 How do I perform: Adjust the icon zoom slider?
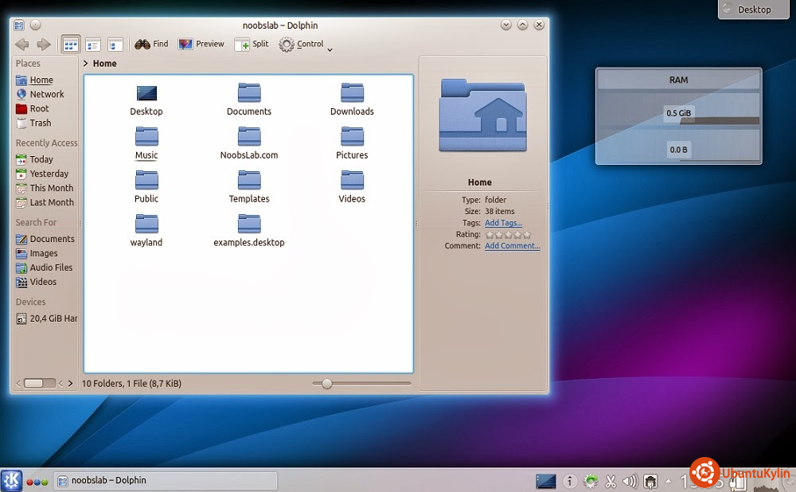click(x=326, y=384)
